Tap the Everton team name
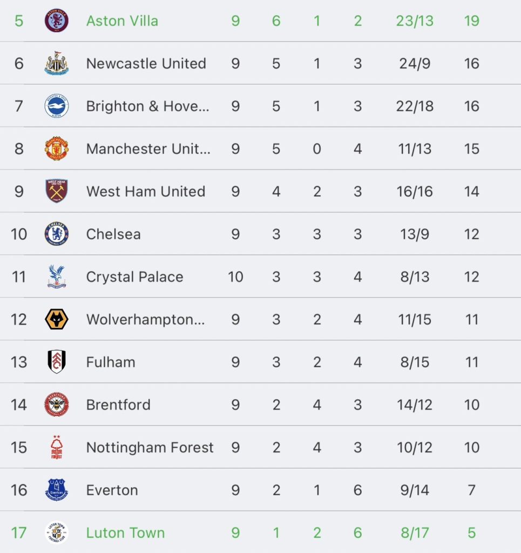Screen dimensions: 521x553 112,490
